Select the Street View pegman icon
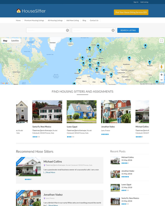This screenshot has width=165, height=206. [161, 67]
